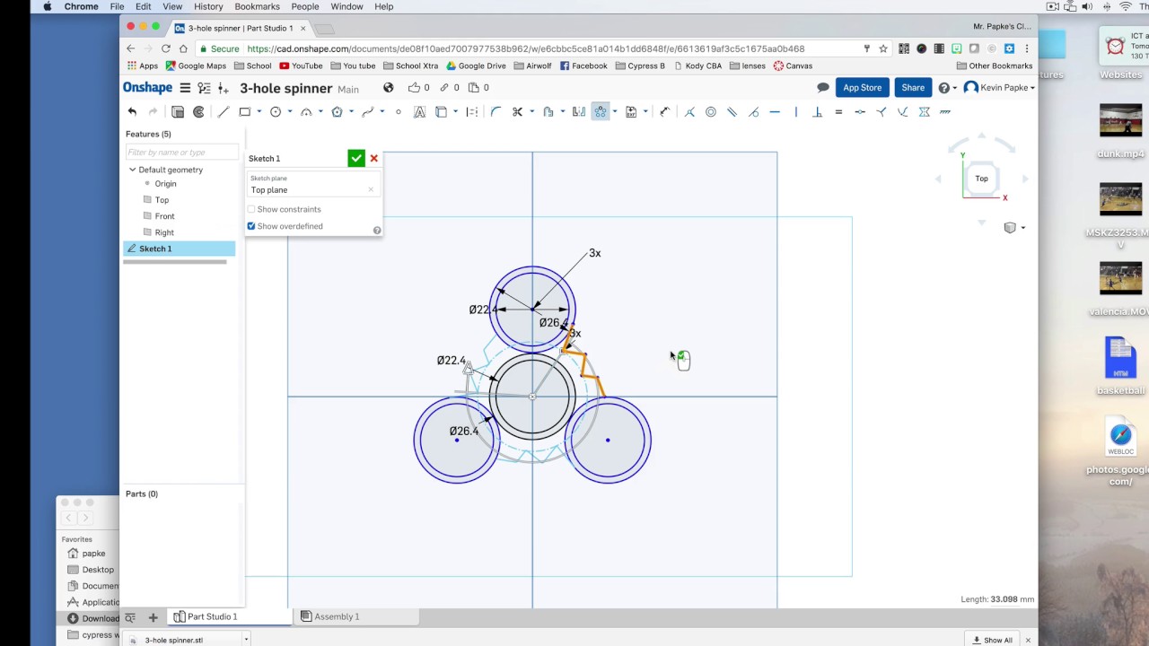The image size is (1149, 646).
Task: Open the Rectangle tool dropdown arrow
Action: coord(259,112)
